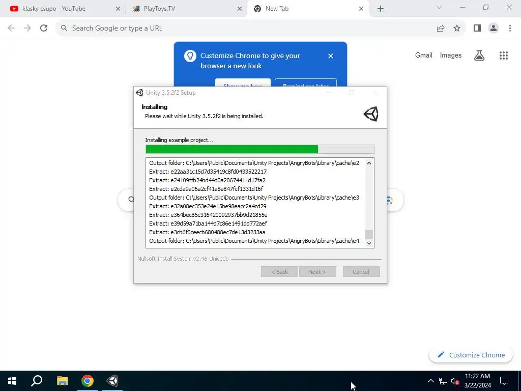This screenshot has width=521, height=391.
Task: Share this page icon in address bar
Action: [441, 29]
